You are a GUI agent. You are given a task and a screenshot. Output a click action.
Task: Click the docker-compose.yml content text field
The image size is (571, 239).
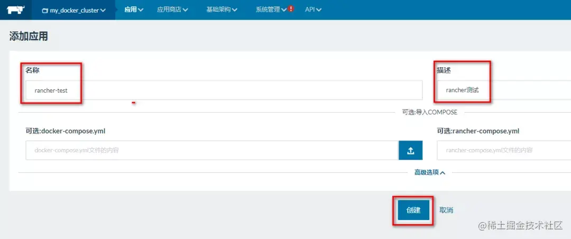pyautogui.click(x=212, y=150)
